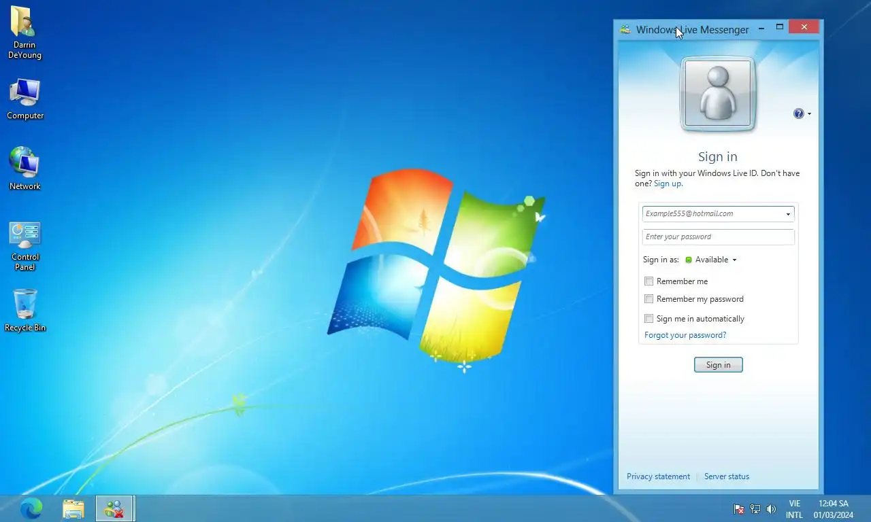Click the Sign in as: label
Image resolution: width=871 pixels, height=522 pixels.
coord(661,260)
